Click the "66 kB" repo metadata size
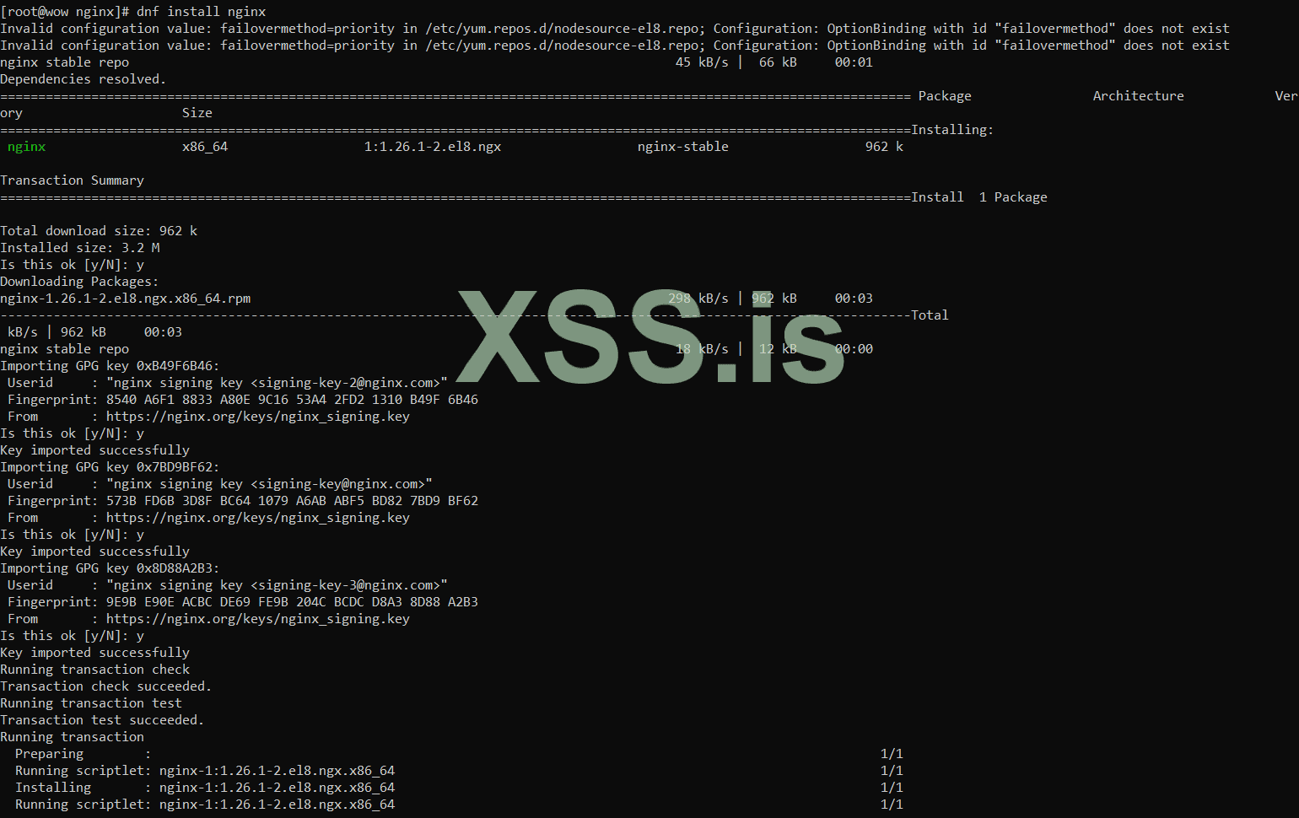This screenshot has width=1299, height=818. tap(778, 62)
